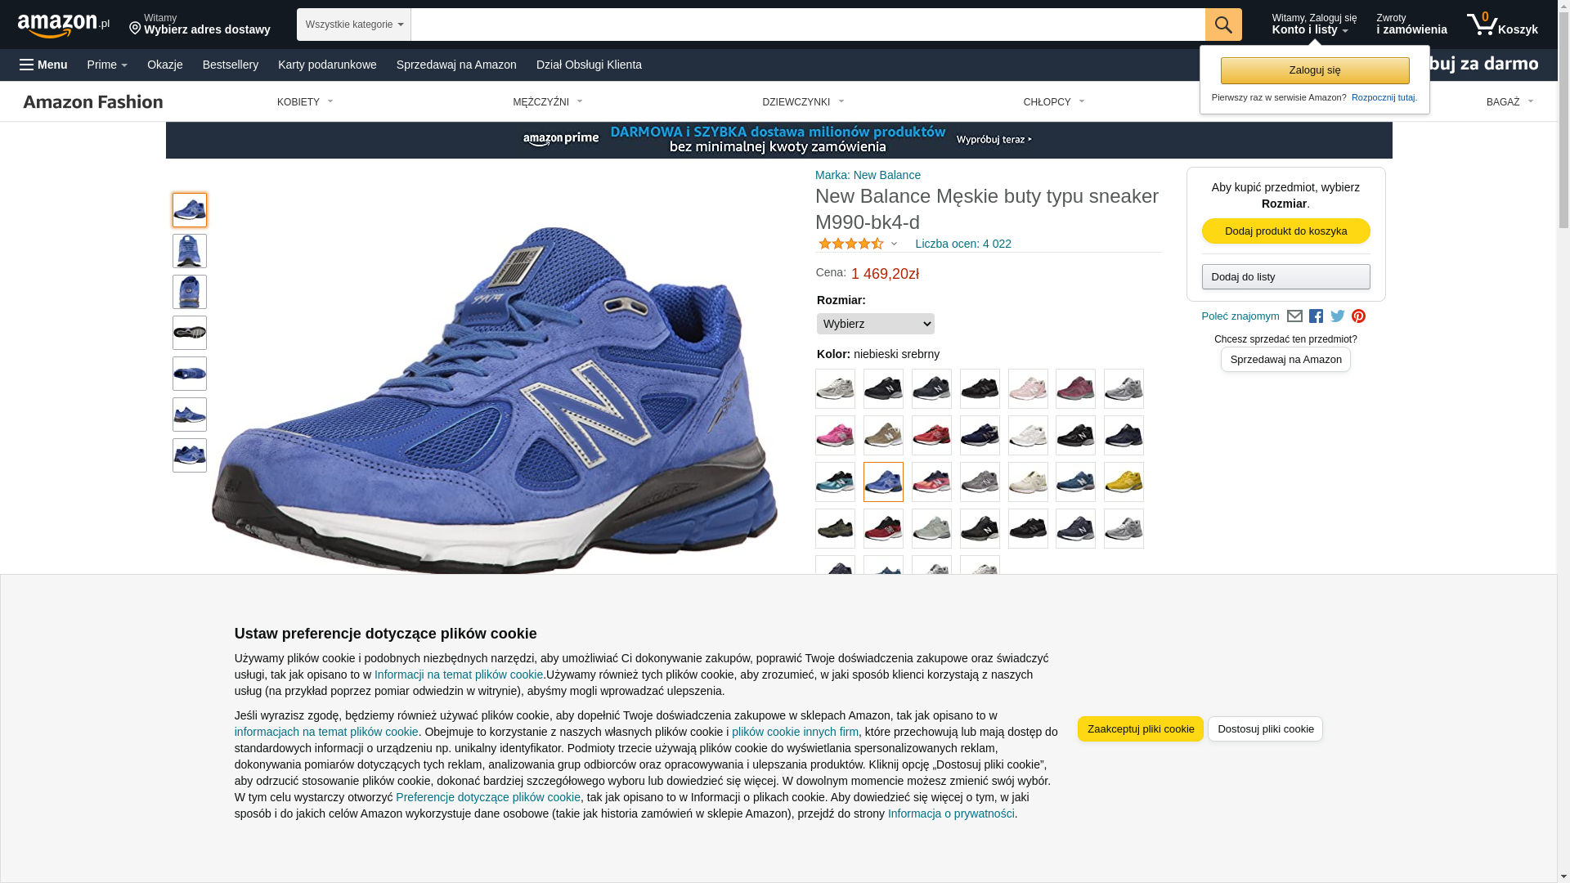Share the product via the email envelope icon
The width and height of the screenshot is (1570, 883).
point(1294,316)
